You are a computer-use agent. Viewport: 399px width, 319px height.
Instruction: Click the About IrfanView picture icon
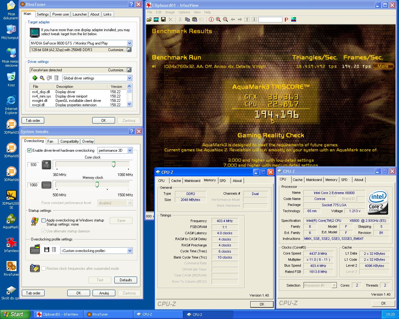pyautogui.click(x=294, y=20)
